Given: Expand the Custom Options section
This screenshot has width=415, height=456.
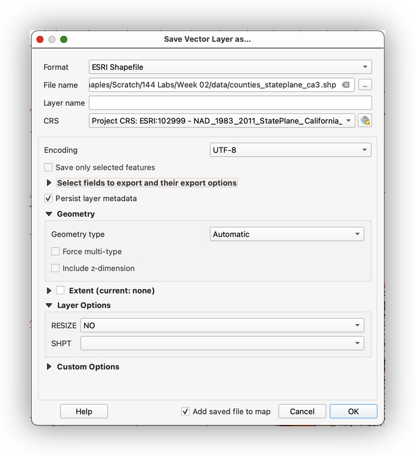Looking at the screenshot, I should coord(49,367).
